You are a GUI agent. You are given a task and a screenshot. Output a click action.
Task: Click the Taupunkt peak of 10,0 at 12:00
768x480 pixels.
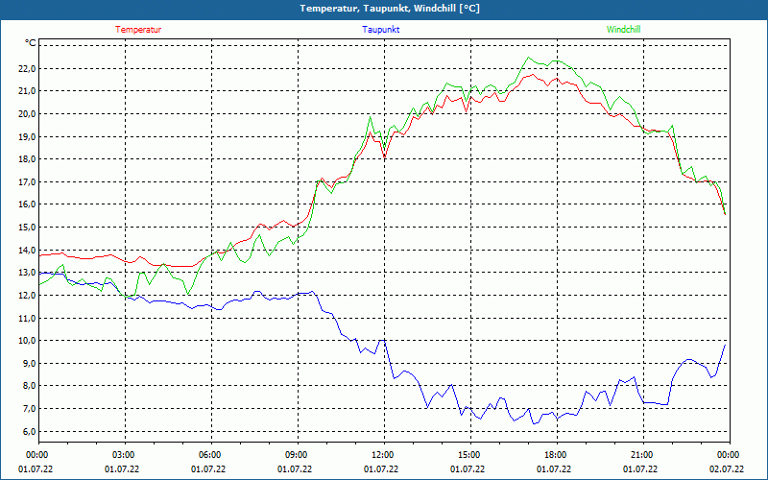(x=383, y=340)
